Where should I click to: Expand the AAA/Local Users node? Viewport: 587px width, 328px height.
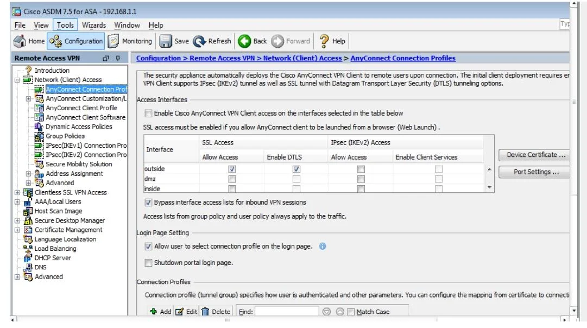[17, 202]
